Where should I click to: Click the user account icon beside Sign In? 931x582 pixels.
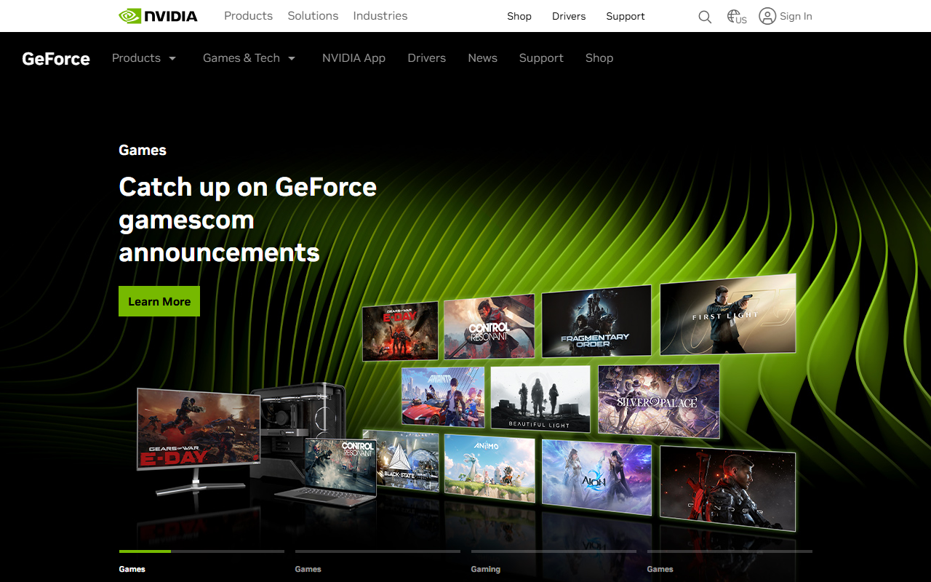(x=767, y=16)
